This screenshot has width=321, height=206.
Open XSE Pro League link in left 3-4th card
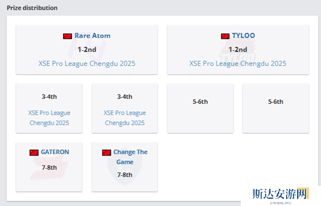click(x=49, y=118)
